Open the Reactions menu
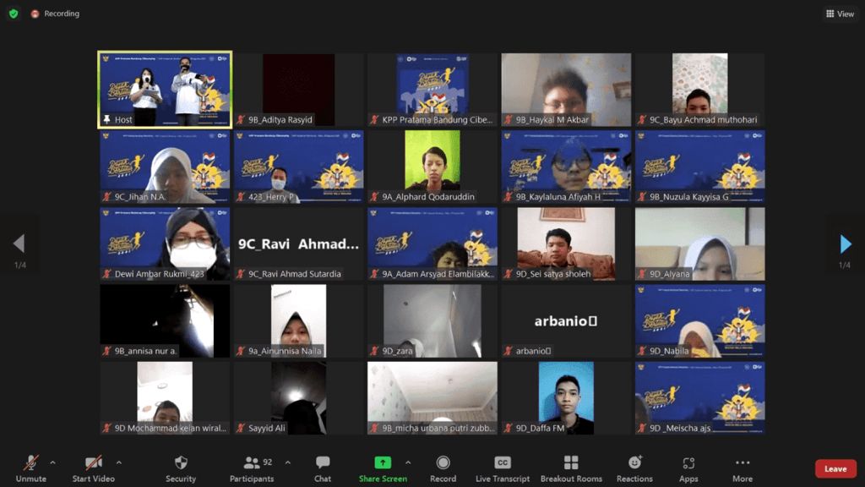The height and width of the screenshot is (487, 865). [x=634, y=468]
